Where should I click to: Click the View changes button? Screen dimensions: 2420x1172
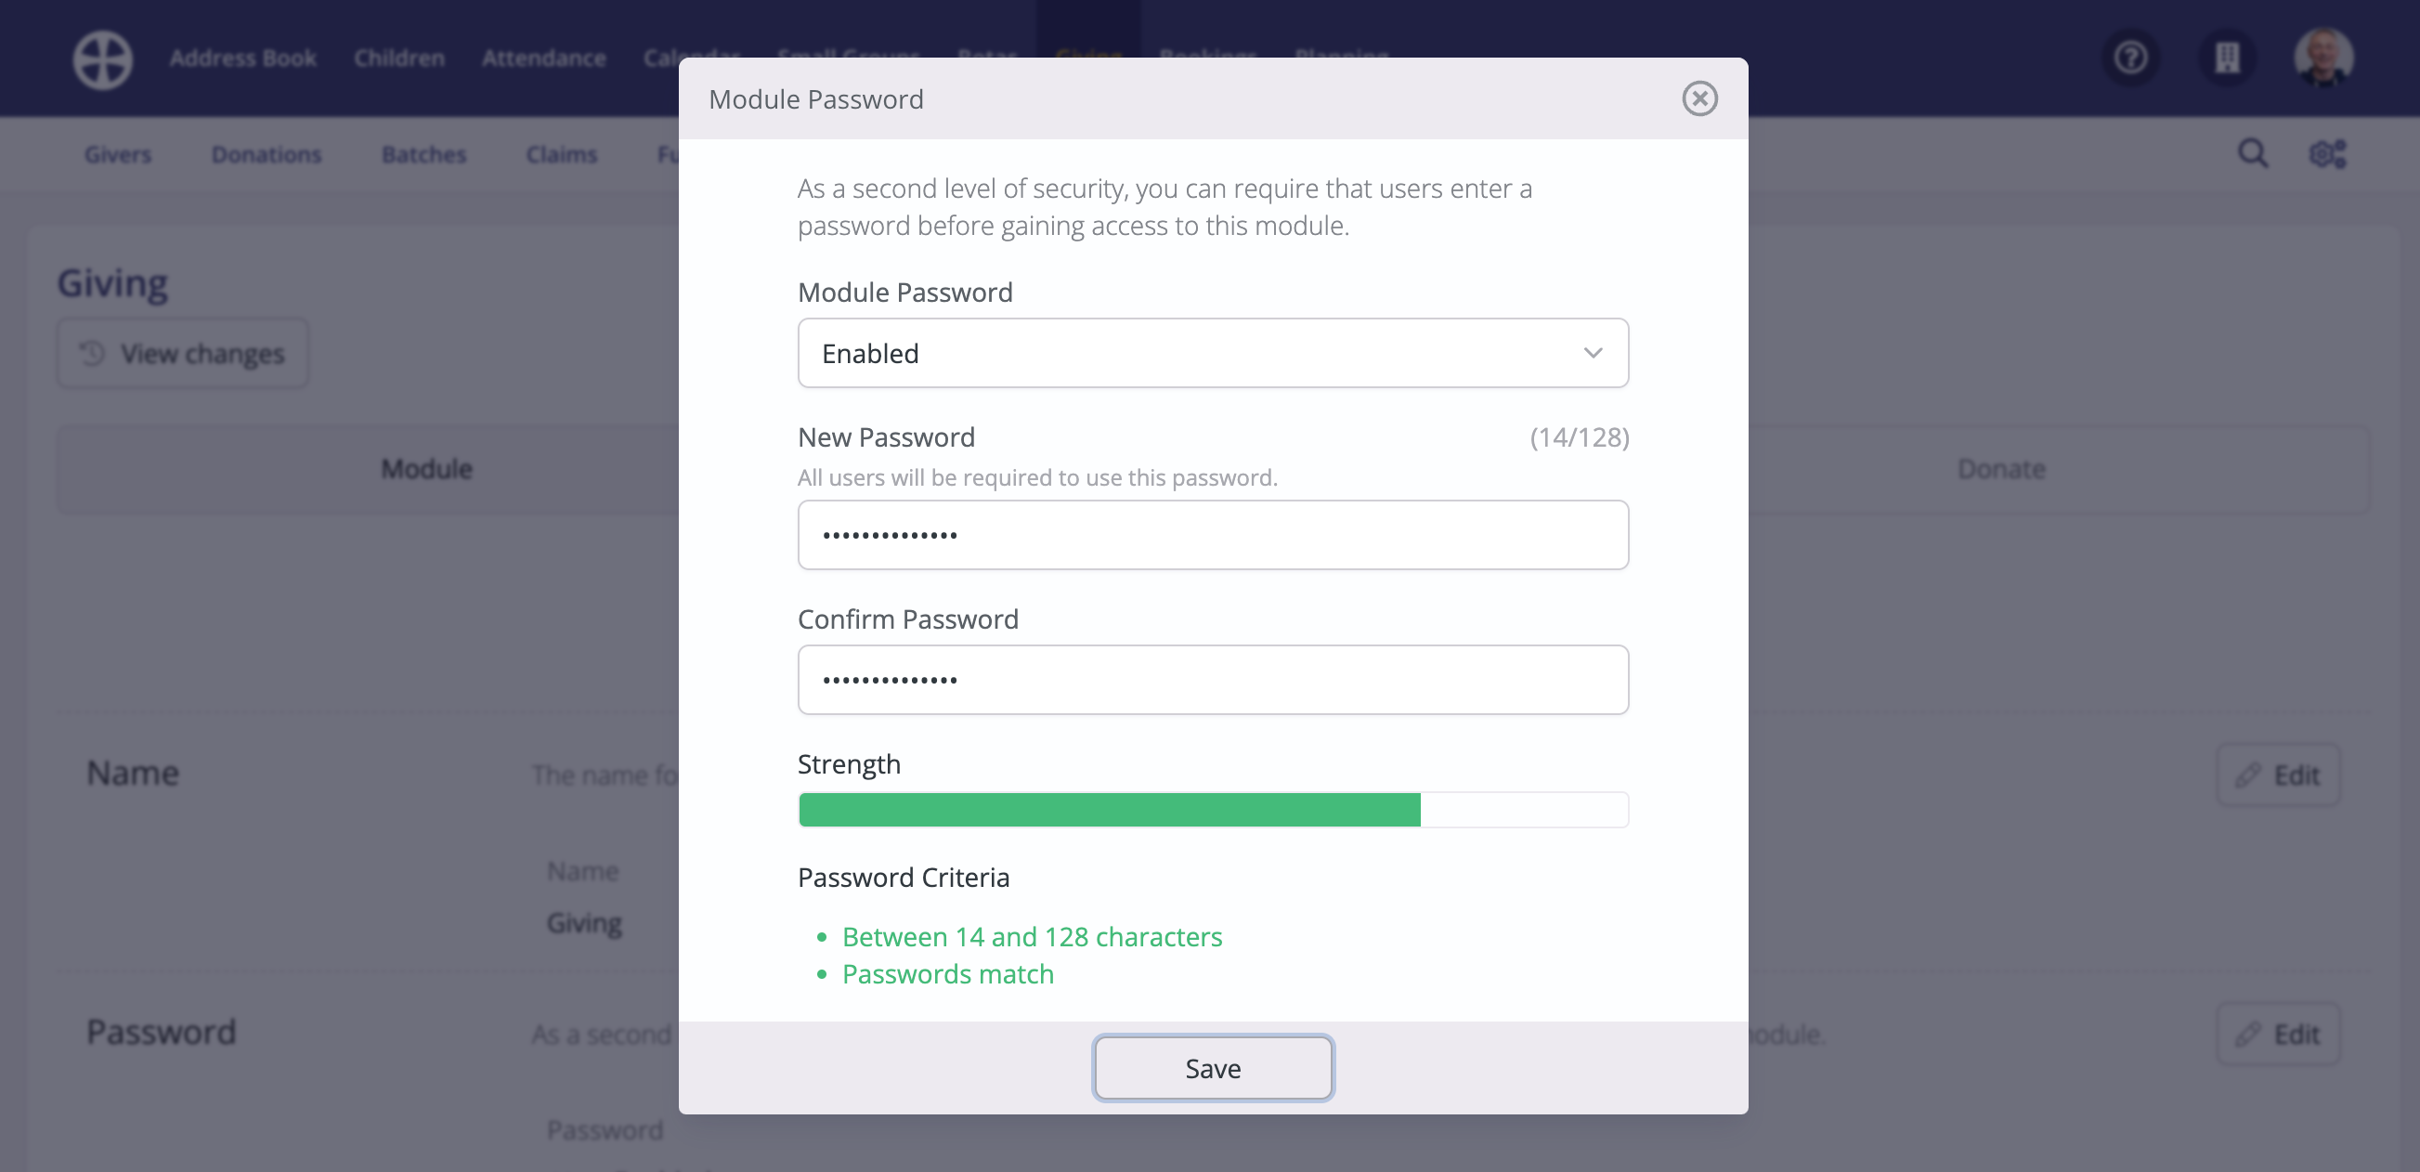click(x=182, y=354)
